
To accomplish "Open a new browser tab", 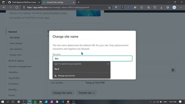I will 78,2.
